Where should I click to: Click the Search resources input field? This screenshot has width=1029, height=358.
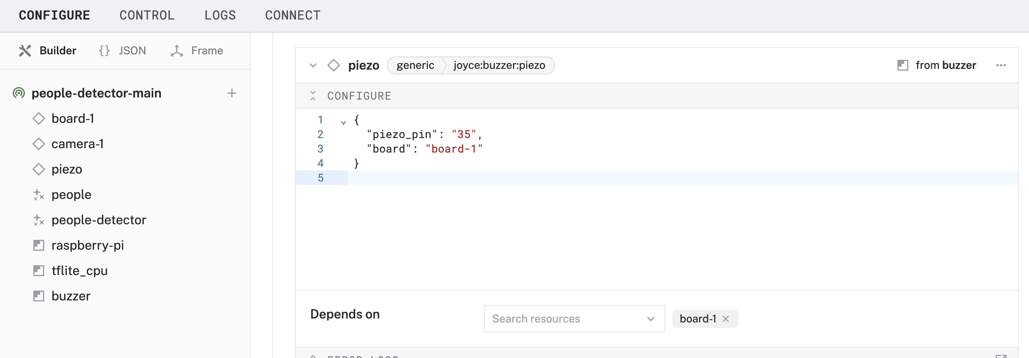pyautogui.click(x=574, y=319)
